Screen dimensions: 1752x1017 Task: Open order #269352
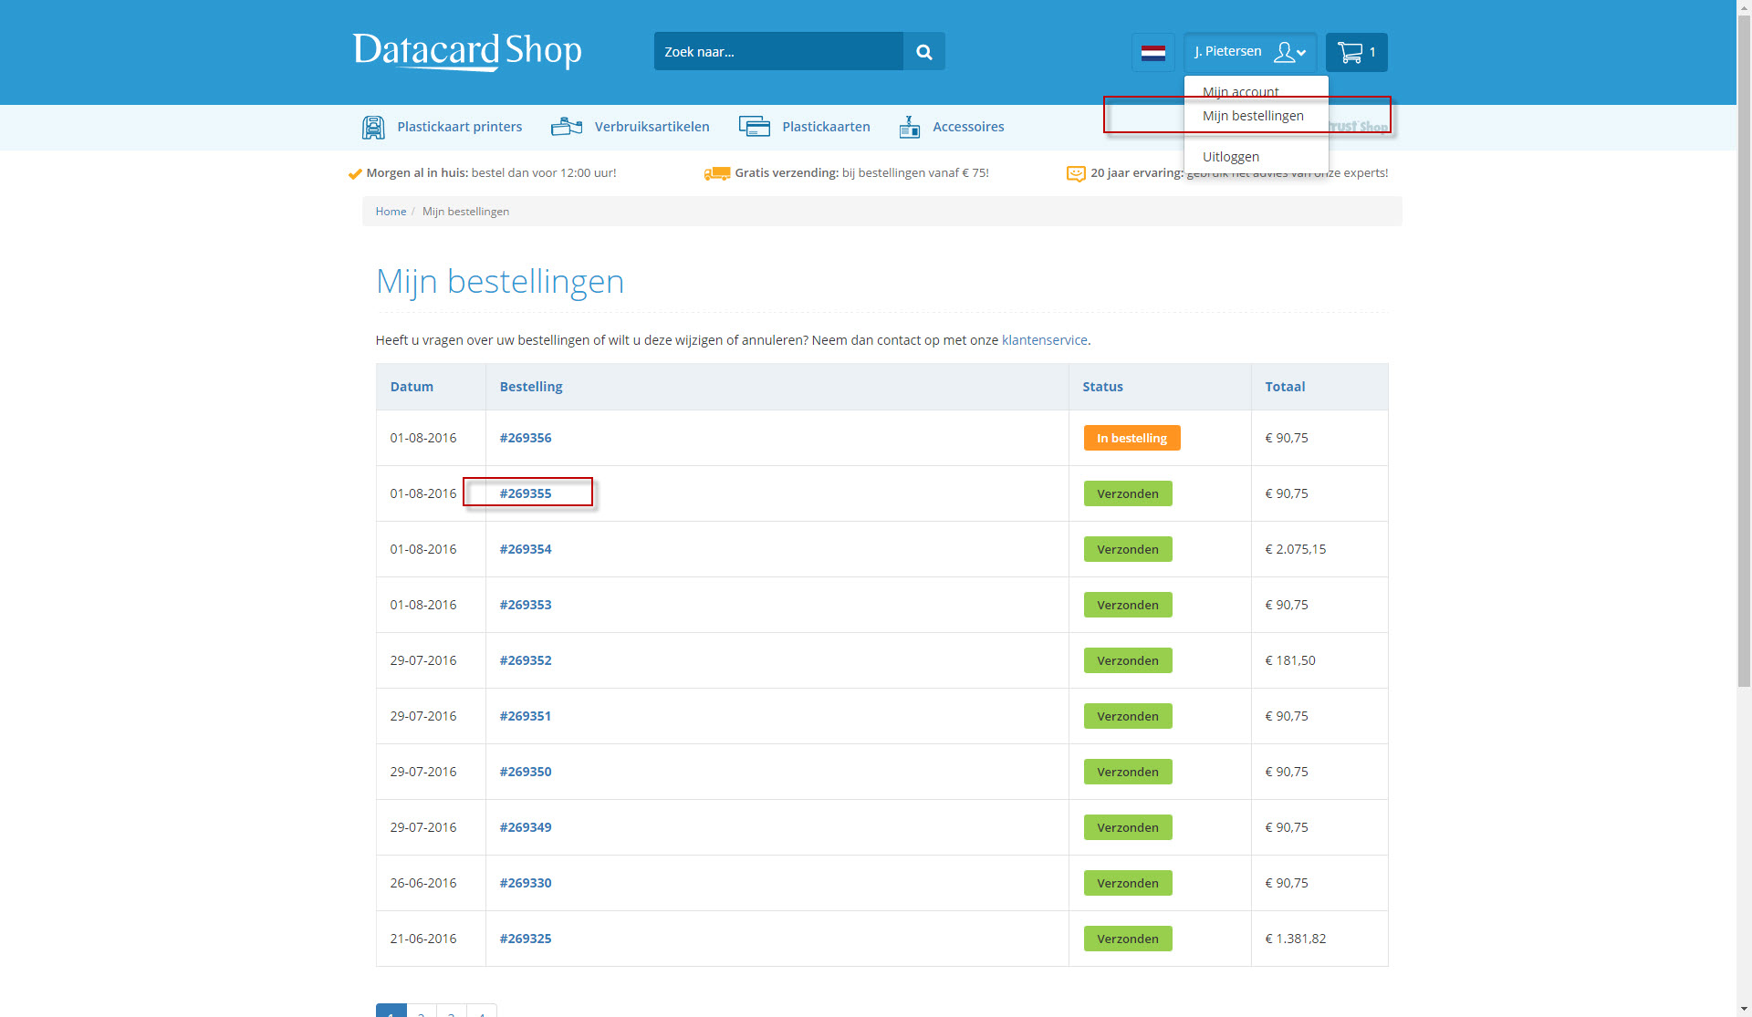(x=526, y=660)
